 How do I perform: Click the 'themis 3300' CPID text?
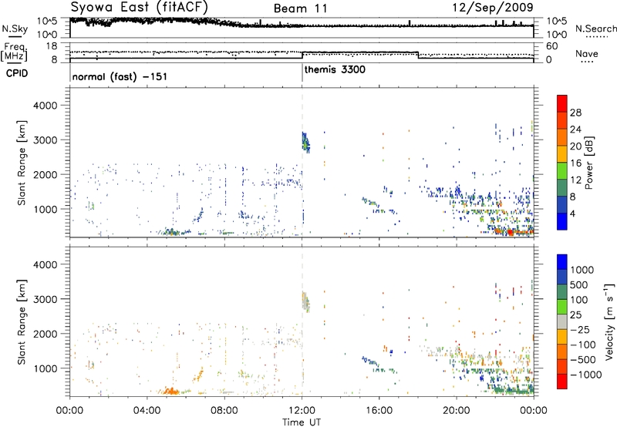point(335,69)
